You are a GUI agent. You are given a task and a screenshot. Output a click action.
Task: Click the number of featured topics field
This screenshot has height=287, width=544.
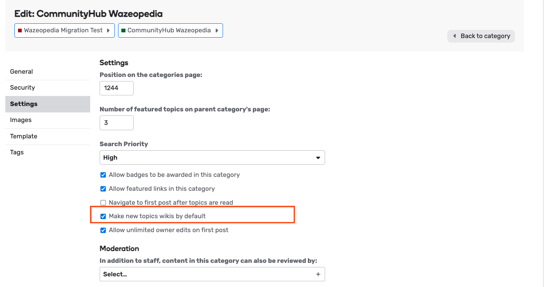116,123
